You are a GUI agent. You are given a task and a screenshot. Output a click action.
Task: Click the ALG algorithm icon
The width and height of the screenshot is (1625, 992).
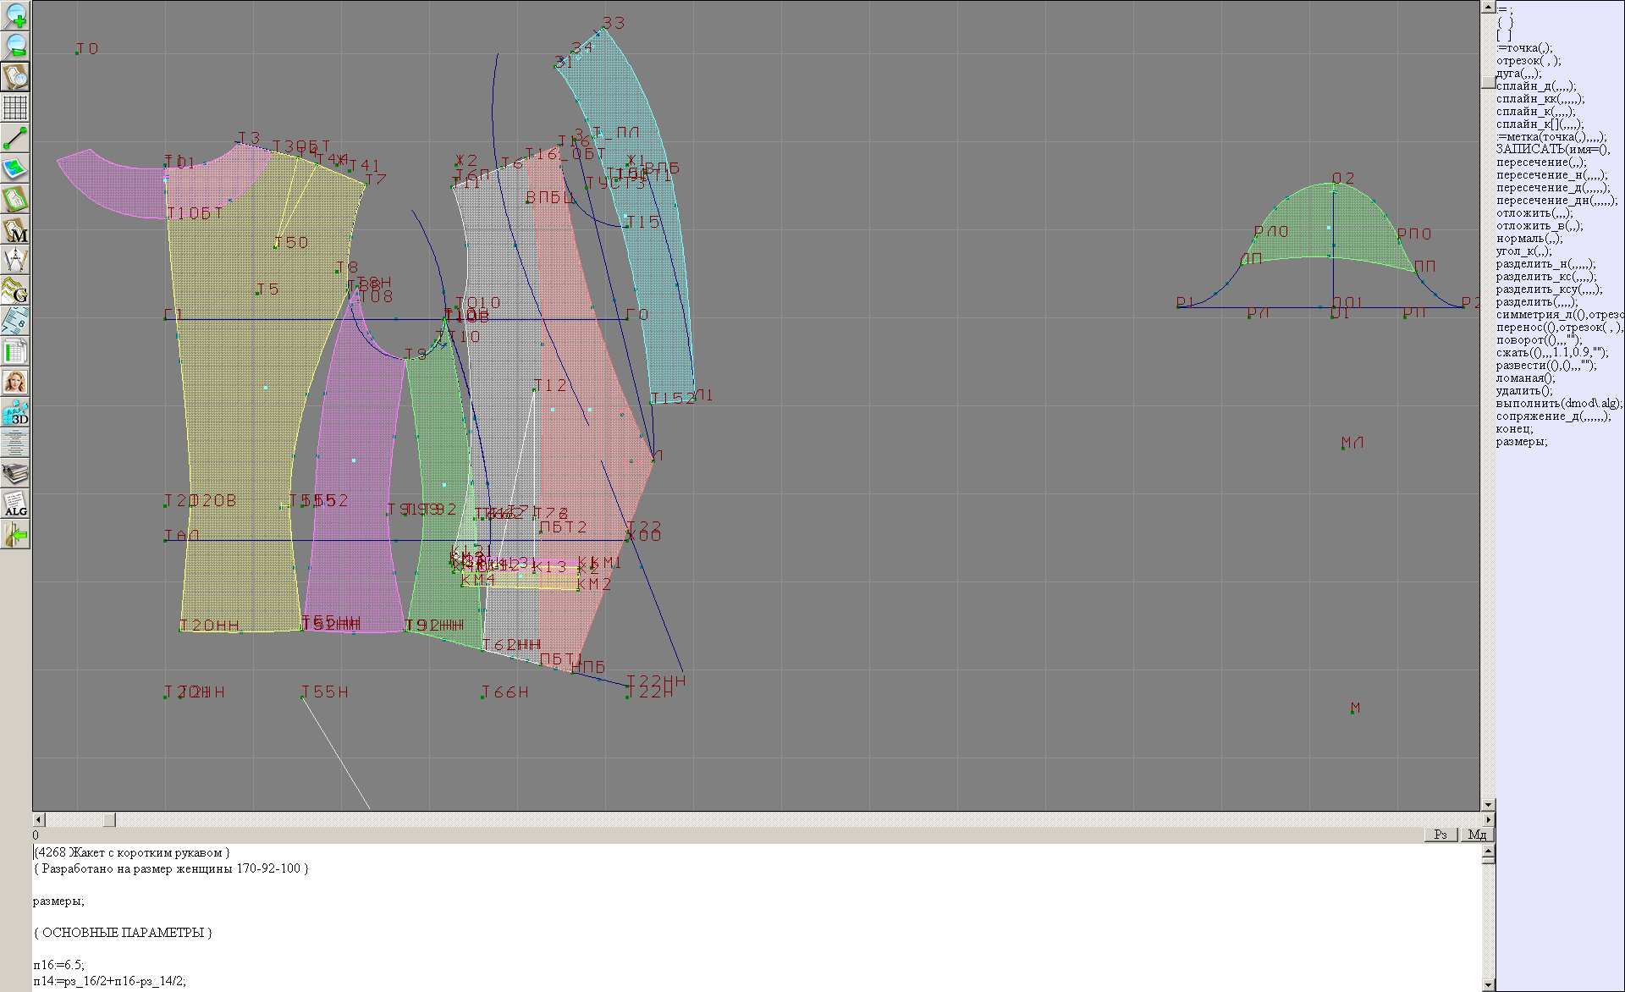tap(15, 504)
